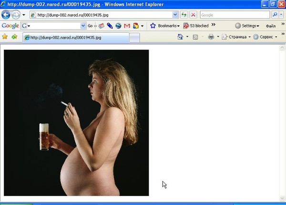286x205 pixels.
Task: Click the displayed JPG image
Action: click(x=76, y=123)
